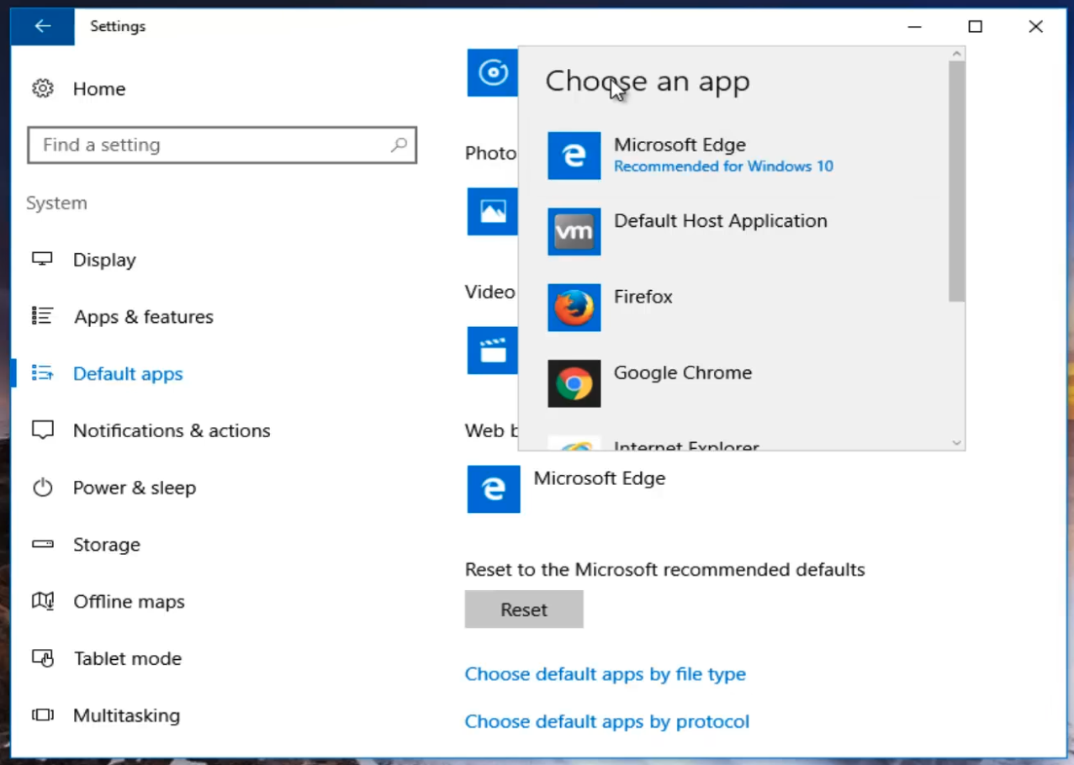Open the Storage settings page
The height and width of the screenshot is (765, 1074).
[106, 545]
